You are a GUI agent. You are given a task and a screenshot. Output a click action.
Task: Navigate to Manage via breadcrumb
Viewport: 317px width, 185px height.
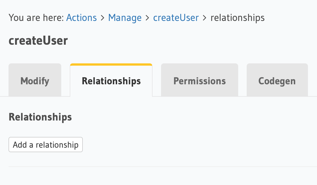coord(125,18)
